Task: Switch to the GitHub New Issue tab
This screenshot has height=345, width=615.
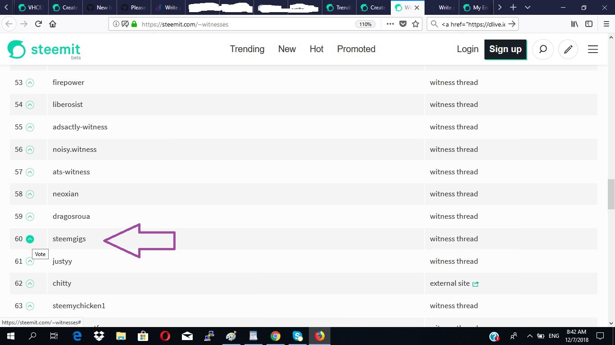Action: click(x=100, y=8)
